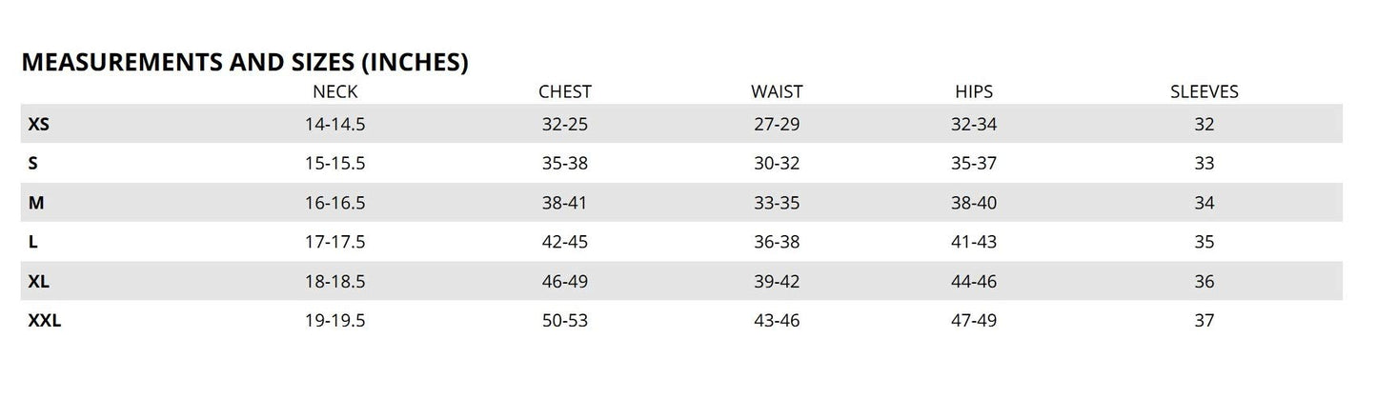Click hips value 44-46 for size XL

click(974, 281)
